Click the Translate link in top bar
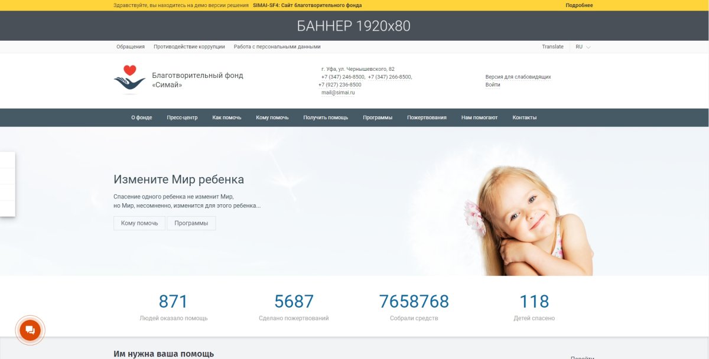 point(552,47)
